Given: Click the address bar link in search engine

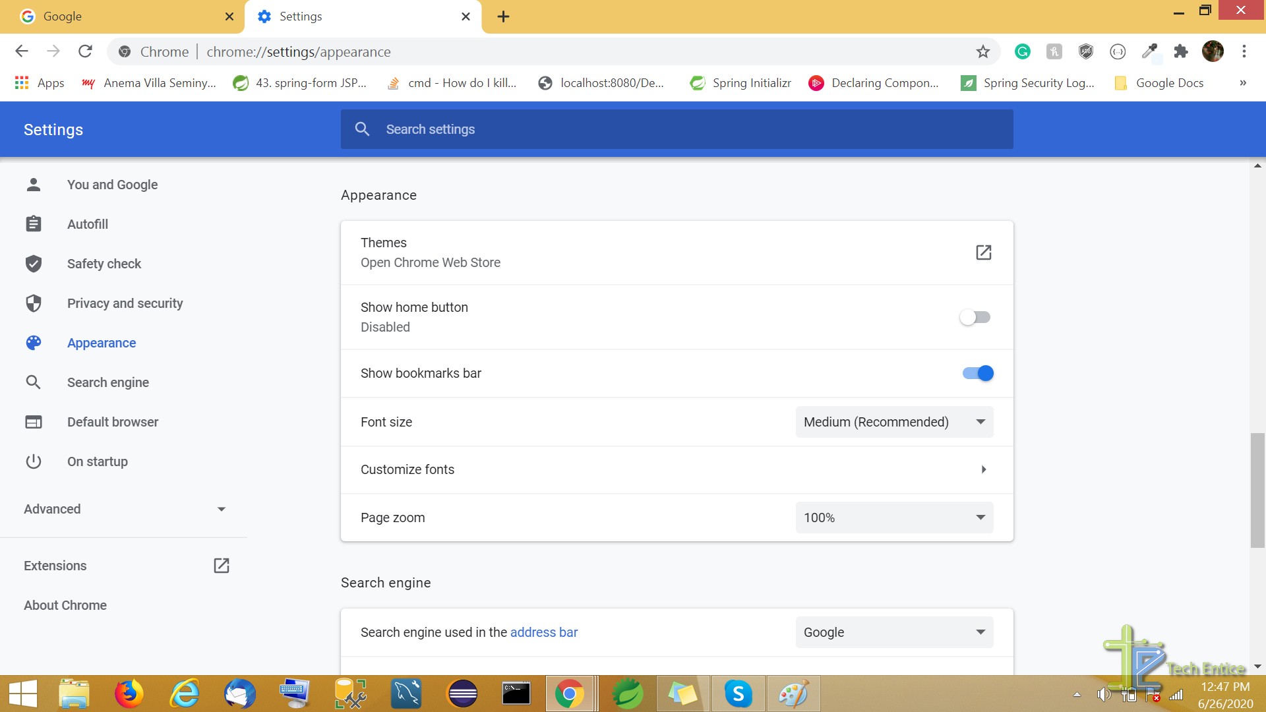Looking at the screenshot, I should (543, 632).
